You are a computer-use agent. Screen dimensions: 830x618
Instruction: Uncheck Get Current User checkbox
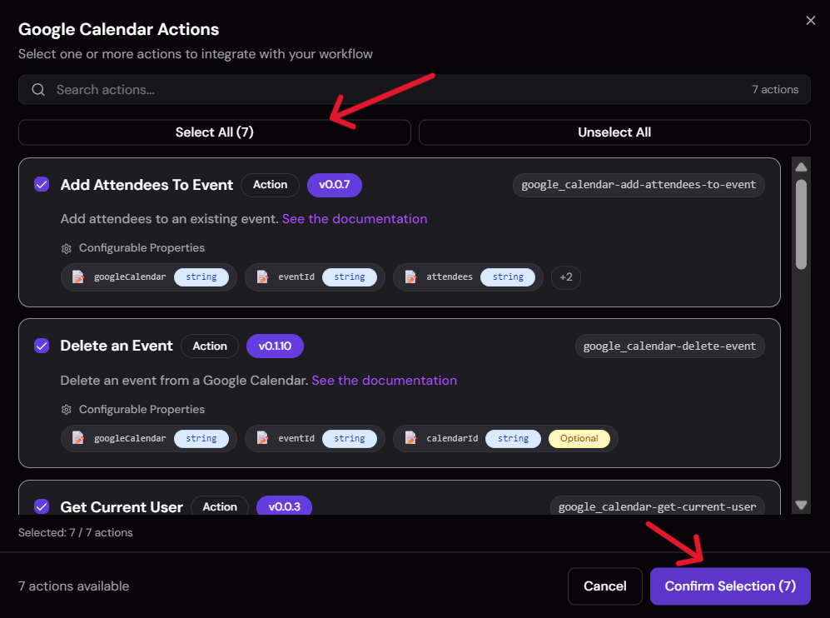[x=42, y=506]
